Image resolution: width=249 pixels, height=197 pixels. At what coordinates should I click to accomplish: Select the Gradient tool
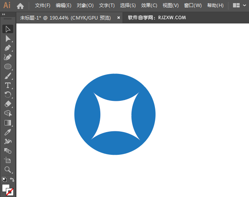[8, 123]
